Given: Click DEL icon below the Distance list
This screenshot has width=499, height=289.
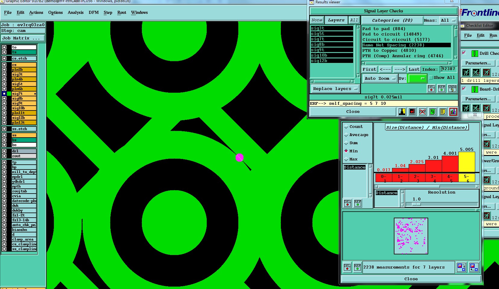Looking at the screenshot, I should click(x=347, y=203).
